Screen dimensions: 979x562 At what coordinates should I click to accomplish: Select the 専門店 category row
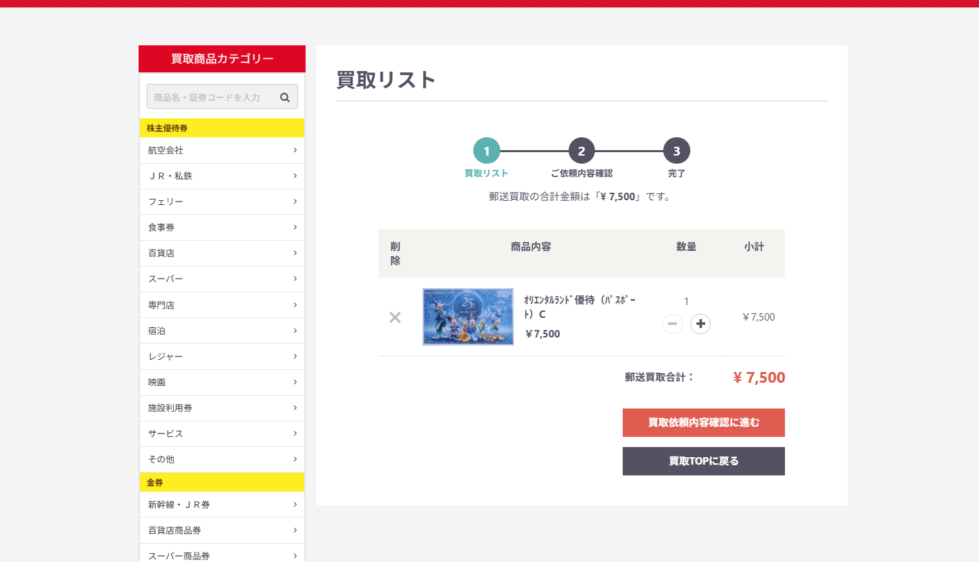222,305
